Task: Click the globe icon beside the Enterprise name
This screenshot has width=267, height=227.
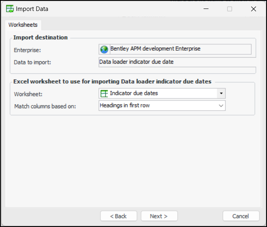Action: [x=104, y=49]
